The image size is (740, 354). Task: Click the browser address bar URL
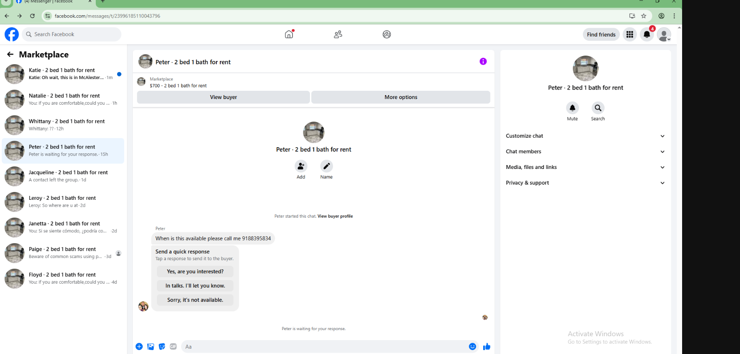pos(108,16)
